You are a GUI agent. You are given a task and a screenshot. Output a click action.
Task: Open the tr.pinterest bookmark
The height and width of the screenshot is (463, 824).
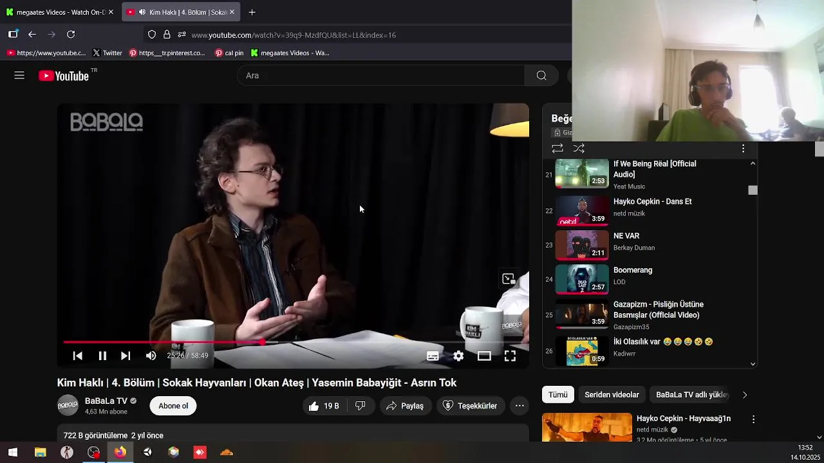[167, 53]
